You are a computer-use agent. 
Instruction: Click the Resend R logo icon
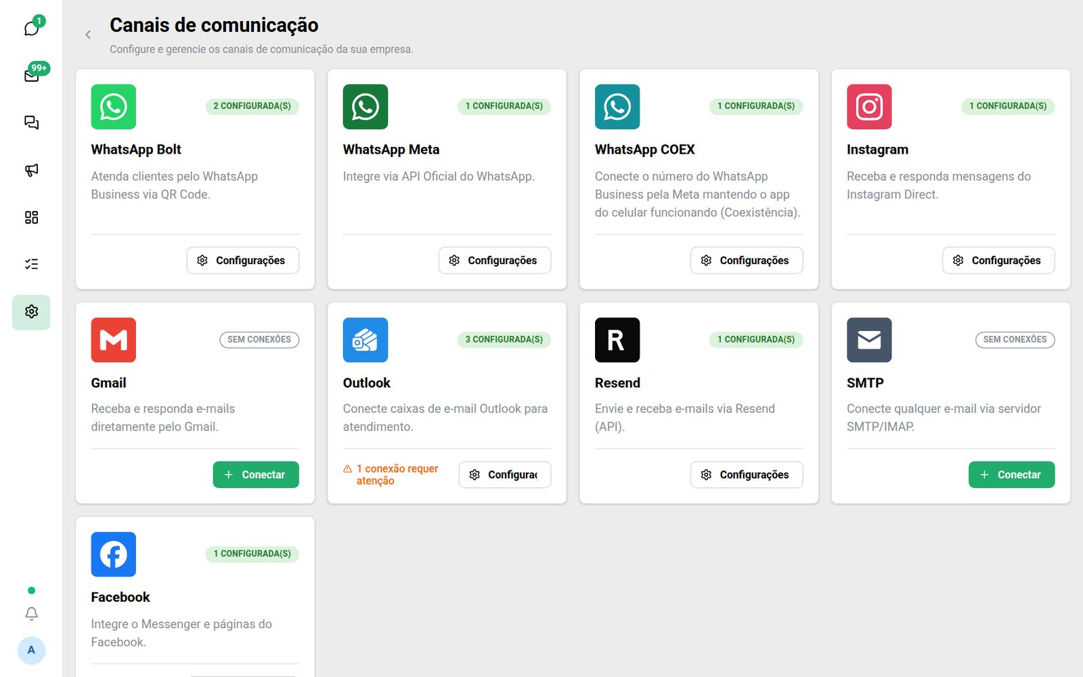617,340
